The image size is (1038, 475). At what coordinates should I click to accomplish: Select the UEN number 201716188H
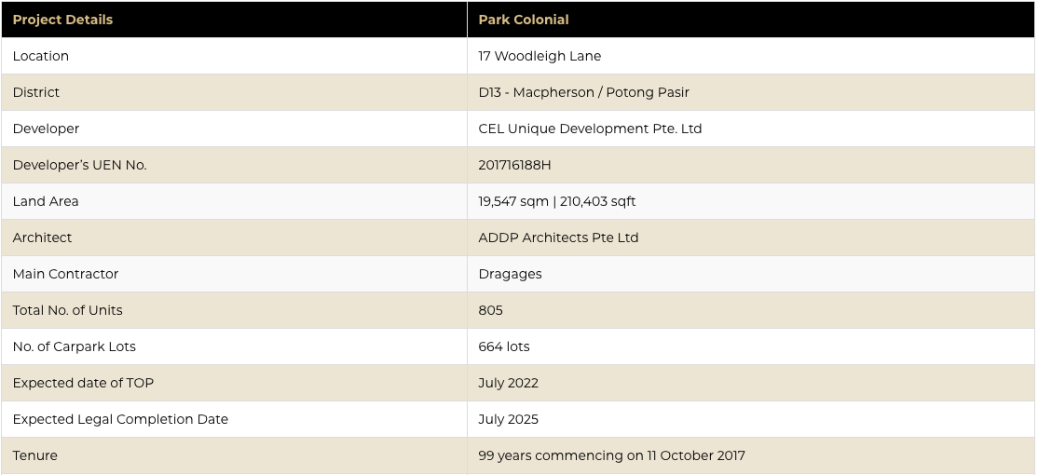coord(514,166)
